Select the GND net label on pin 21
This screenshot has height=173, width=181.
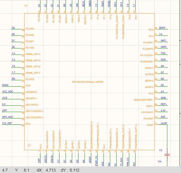pyautogui.click(x=163, y=98)
